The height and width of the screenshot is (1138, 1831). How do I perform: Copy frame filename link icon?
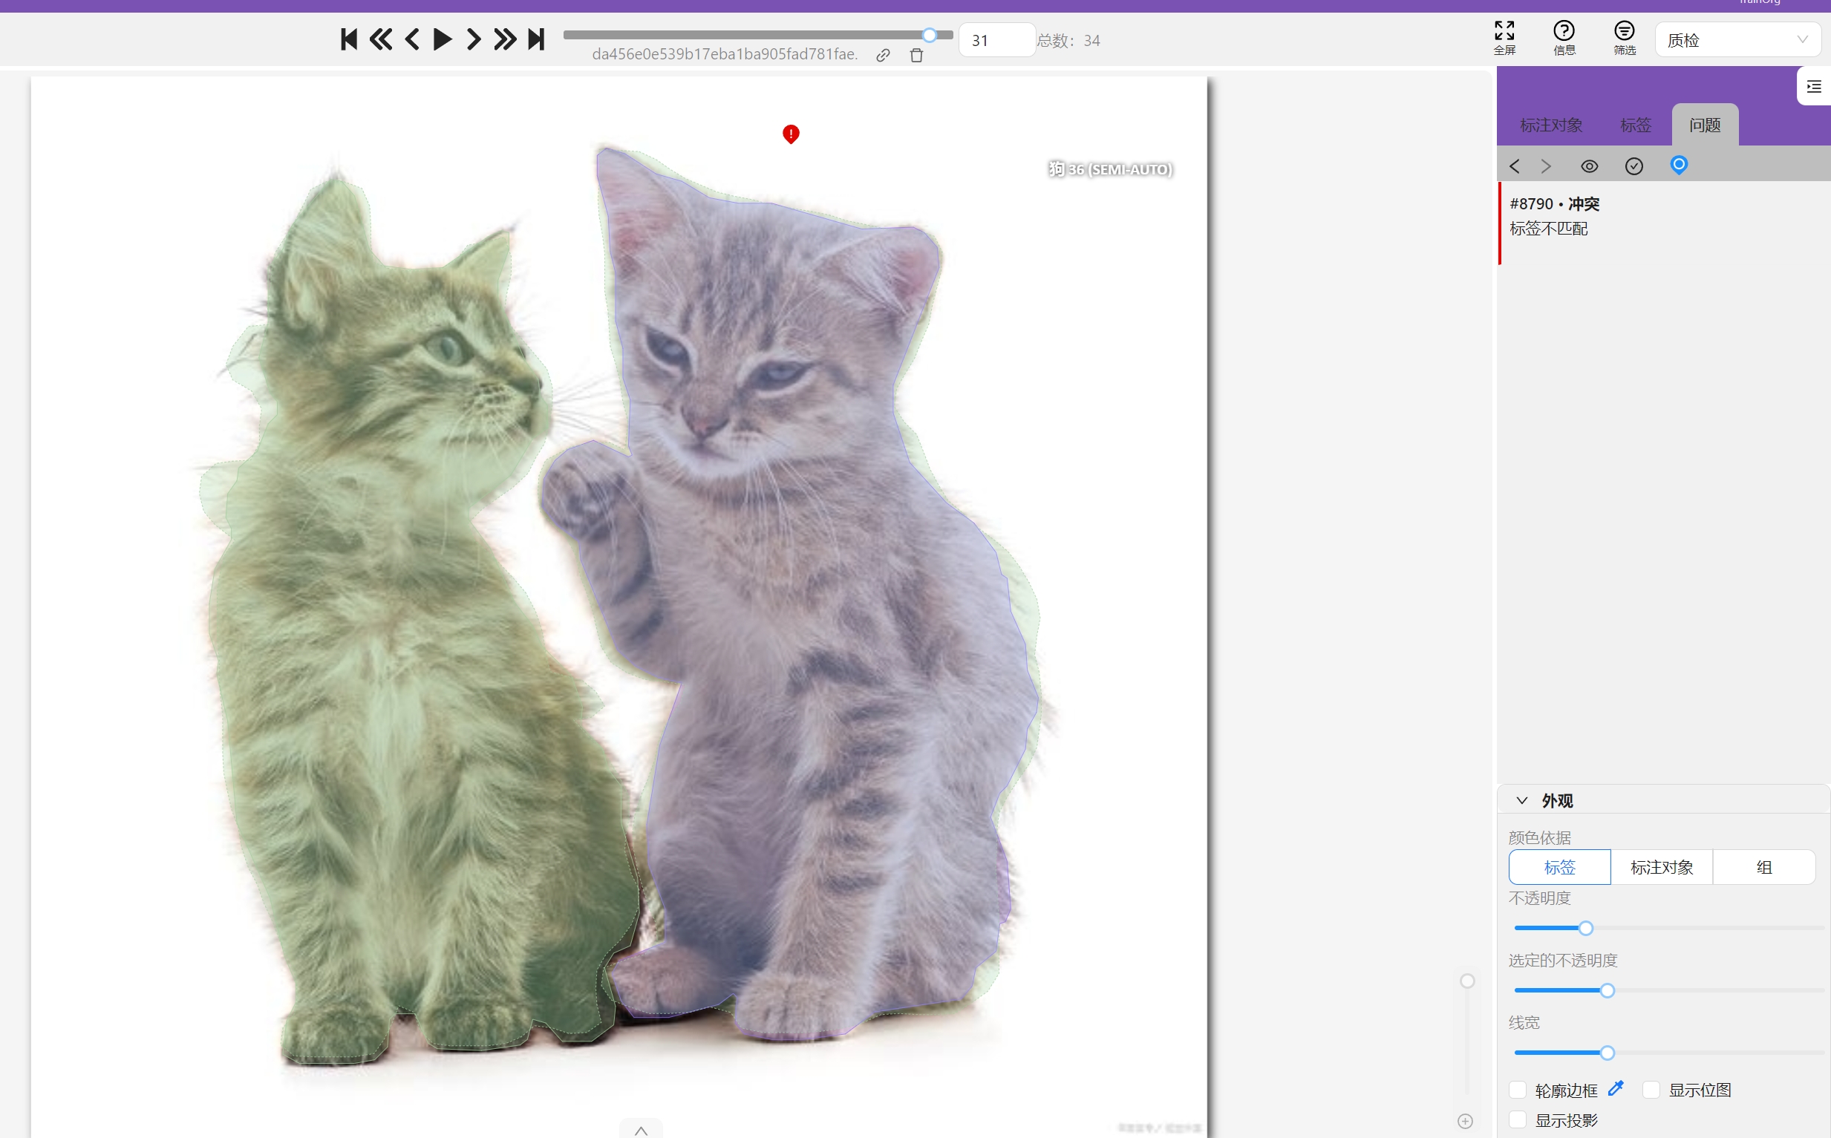coord(884,55)
